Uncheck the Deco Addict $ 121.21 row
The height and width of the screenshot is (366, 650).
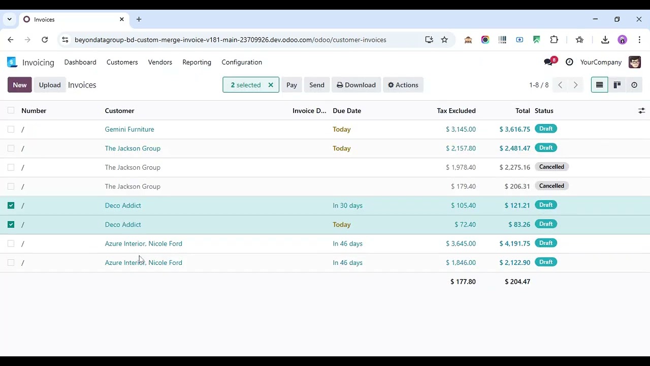(x=11, y=205)
